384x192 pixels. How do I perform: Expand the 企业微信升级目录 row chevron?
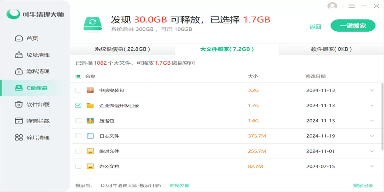coord(372,106)
